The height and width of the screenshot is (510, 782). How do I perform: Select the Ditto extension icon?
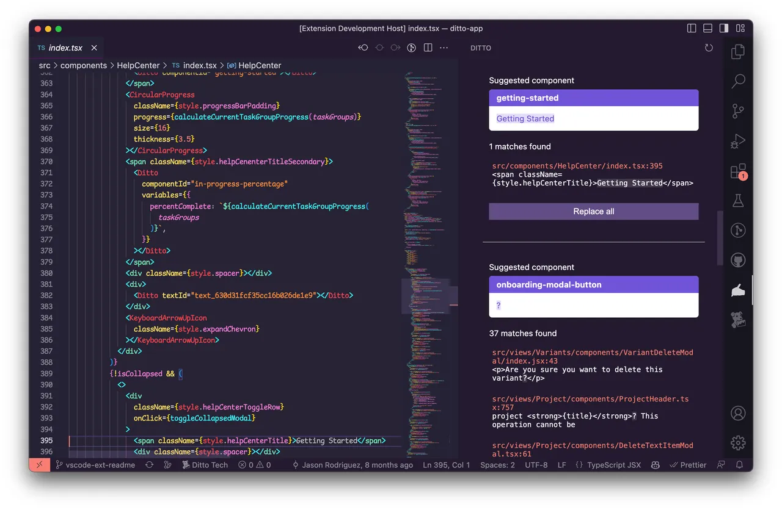click(x=738, y=290)
